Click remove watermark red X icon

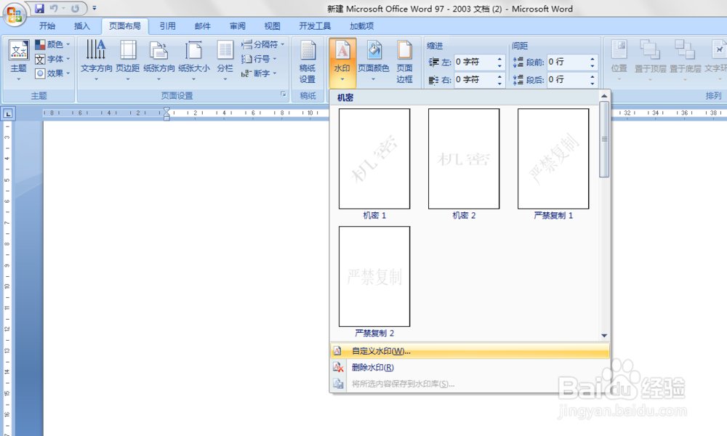pos(338,368)
